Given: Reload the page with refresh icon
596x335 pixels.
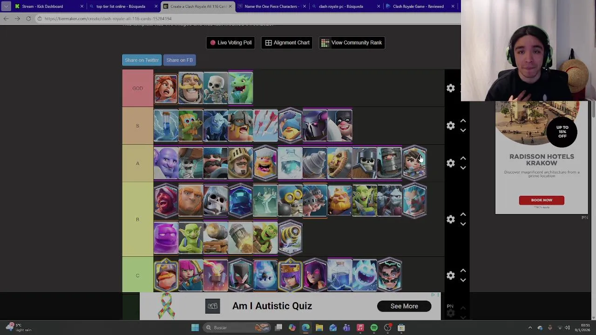Looking at the screenshot, I should point(28,19).
